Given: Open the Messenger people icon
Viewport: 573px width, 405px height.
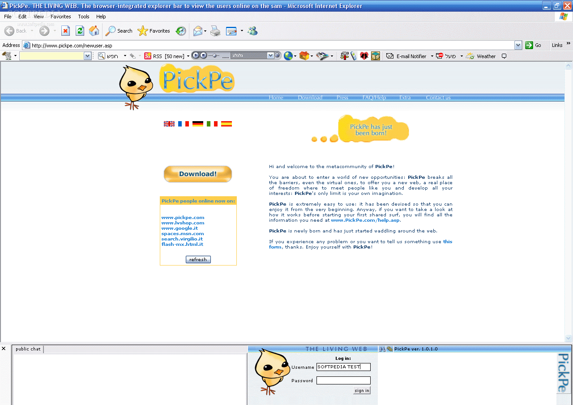Looking at the screenshot, I should tap(252, 31).
